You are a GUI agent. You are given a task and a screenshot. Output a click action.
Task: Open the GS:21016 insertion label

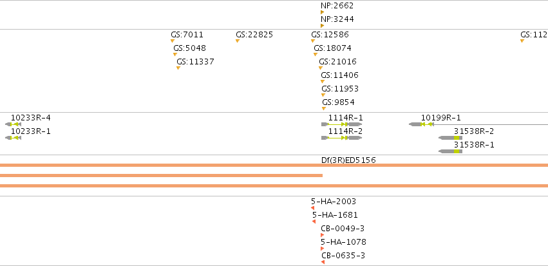point(337,62)
